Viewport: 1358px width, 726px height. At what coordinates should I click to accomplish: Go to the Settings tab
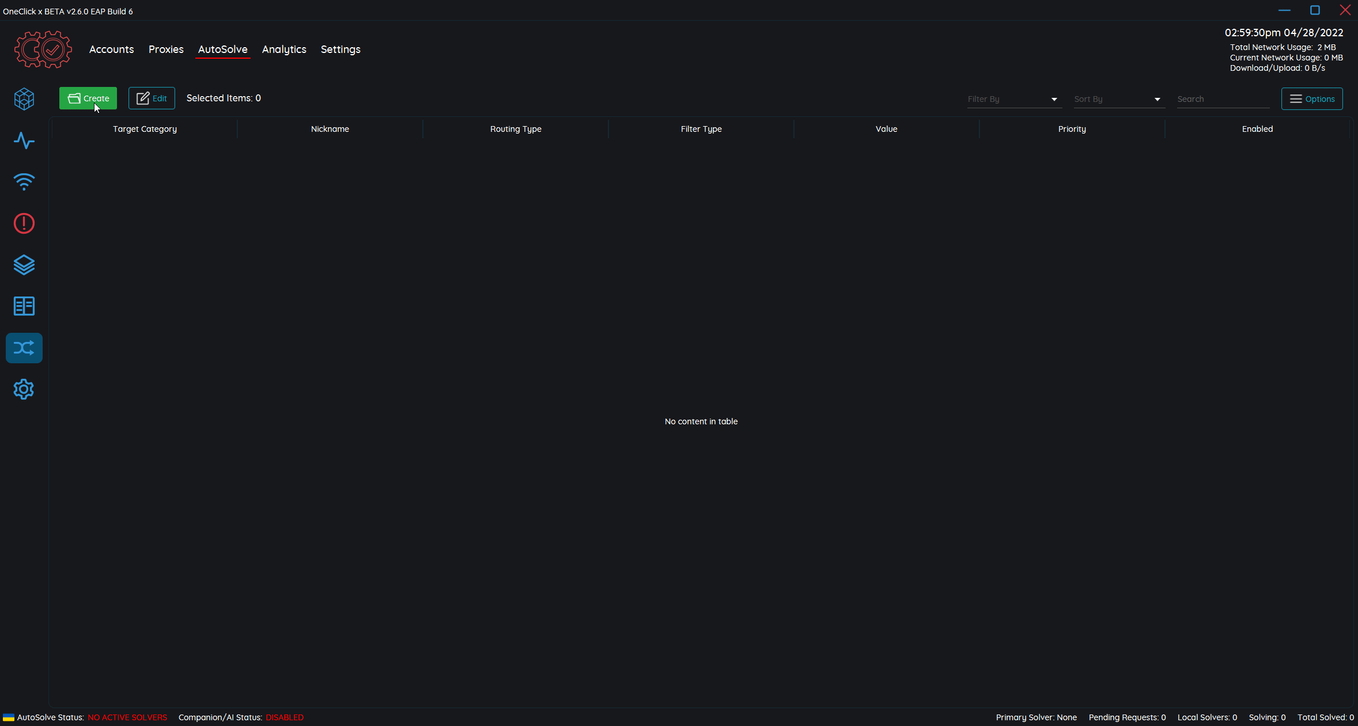point(341,50)
